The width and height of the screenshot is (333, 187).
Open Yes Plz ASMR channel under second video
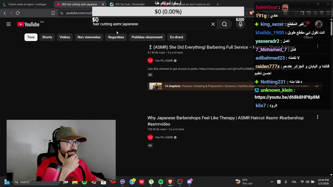(x=164, y=137)
